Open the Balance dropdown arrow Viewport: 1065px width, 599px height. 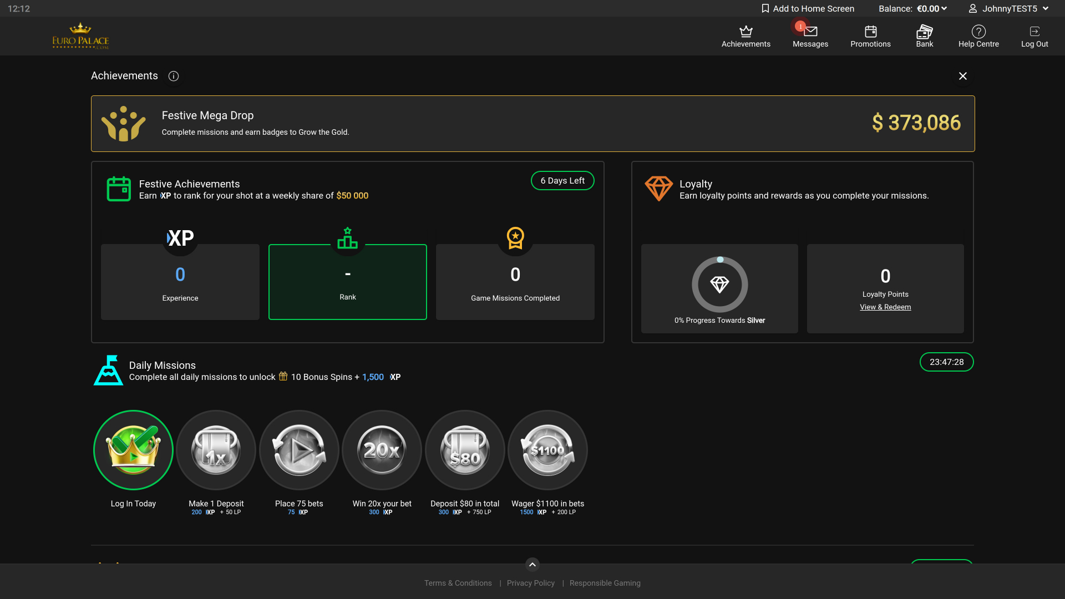click(x=945, y=8)
